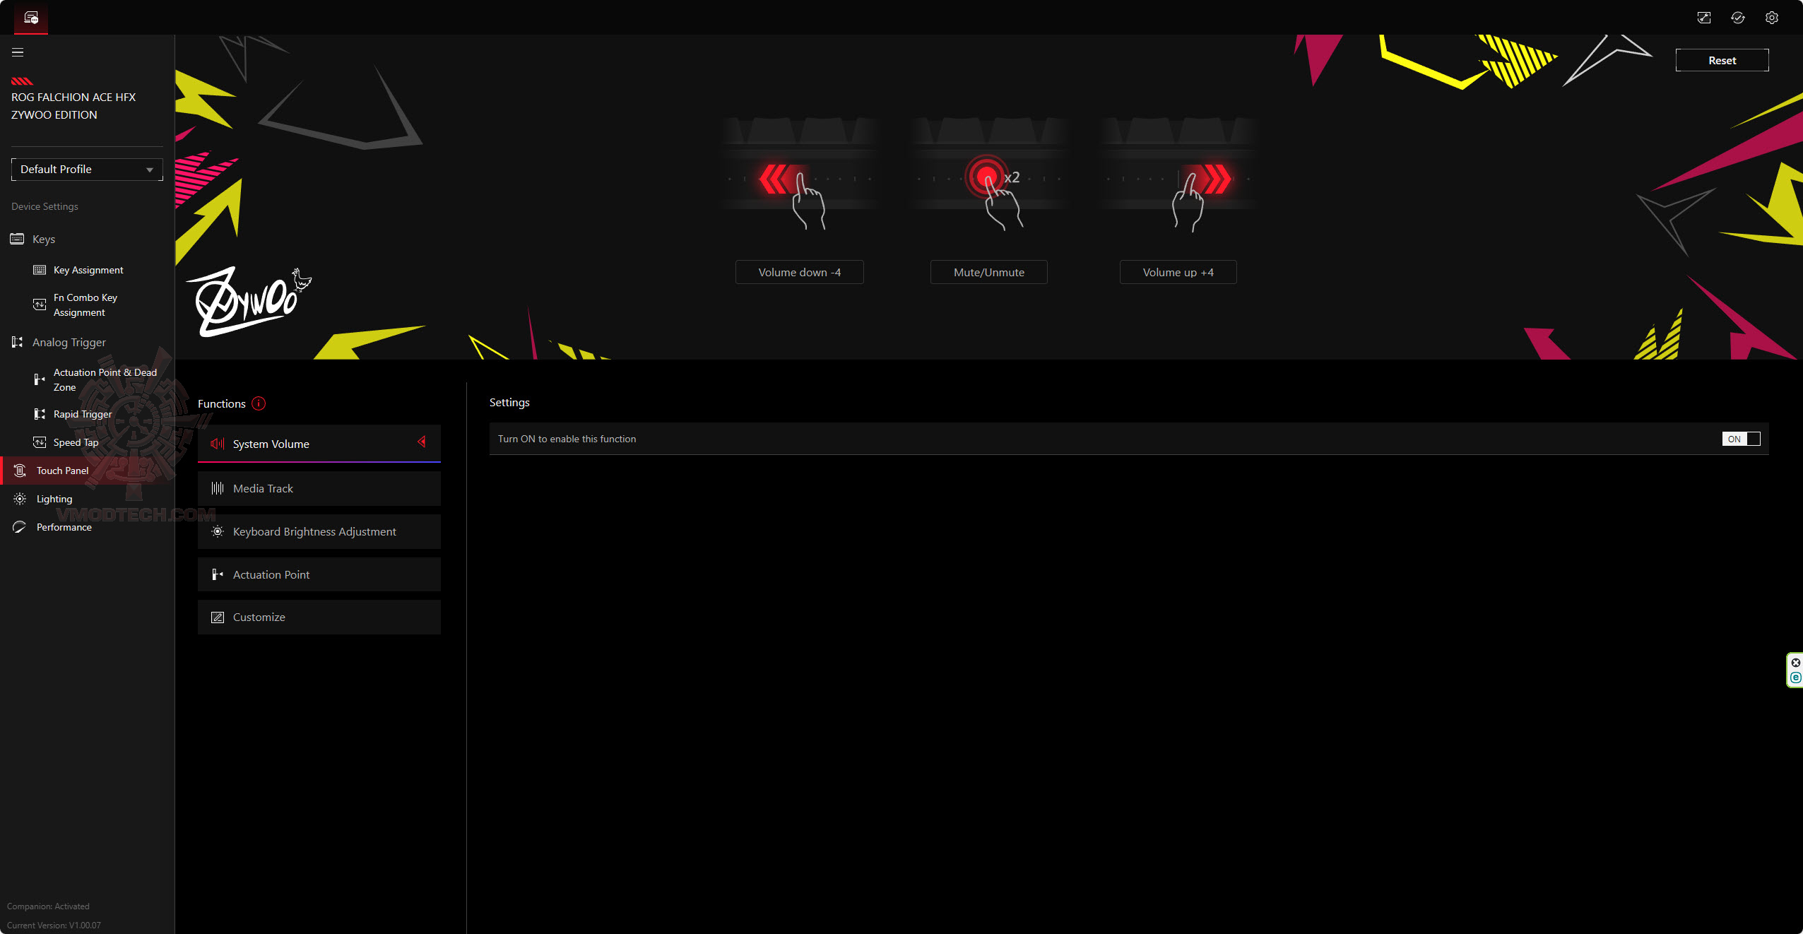This screenshot has width=1803, height=934.
Task: Click the hamburger menu icon
Action: [18, 52]
